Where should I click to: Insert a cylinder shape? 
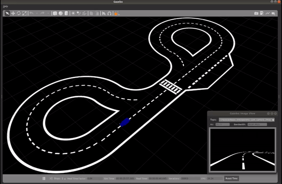coord(66,14)
